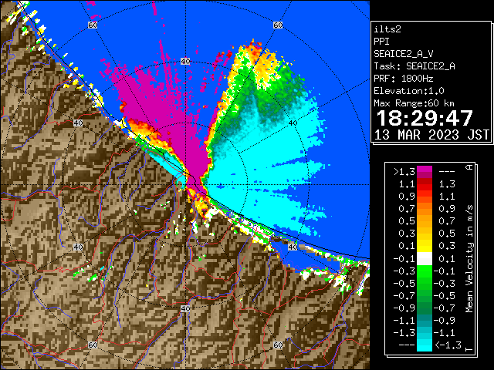Select the 'Task: SEAICE2_A' line
Viewport: 494px width, 370px height.
click(x=414, y=66)
